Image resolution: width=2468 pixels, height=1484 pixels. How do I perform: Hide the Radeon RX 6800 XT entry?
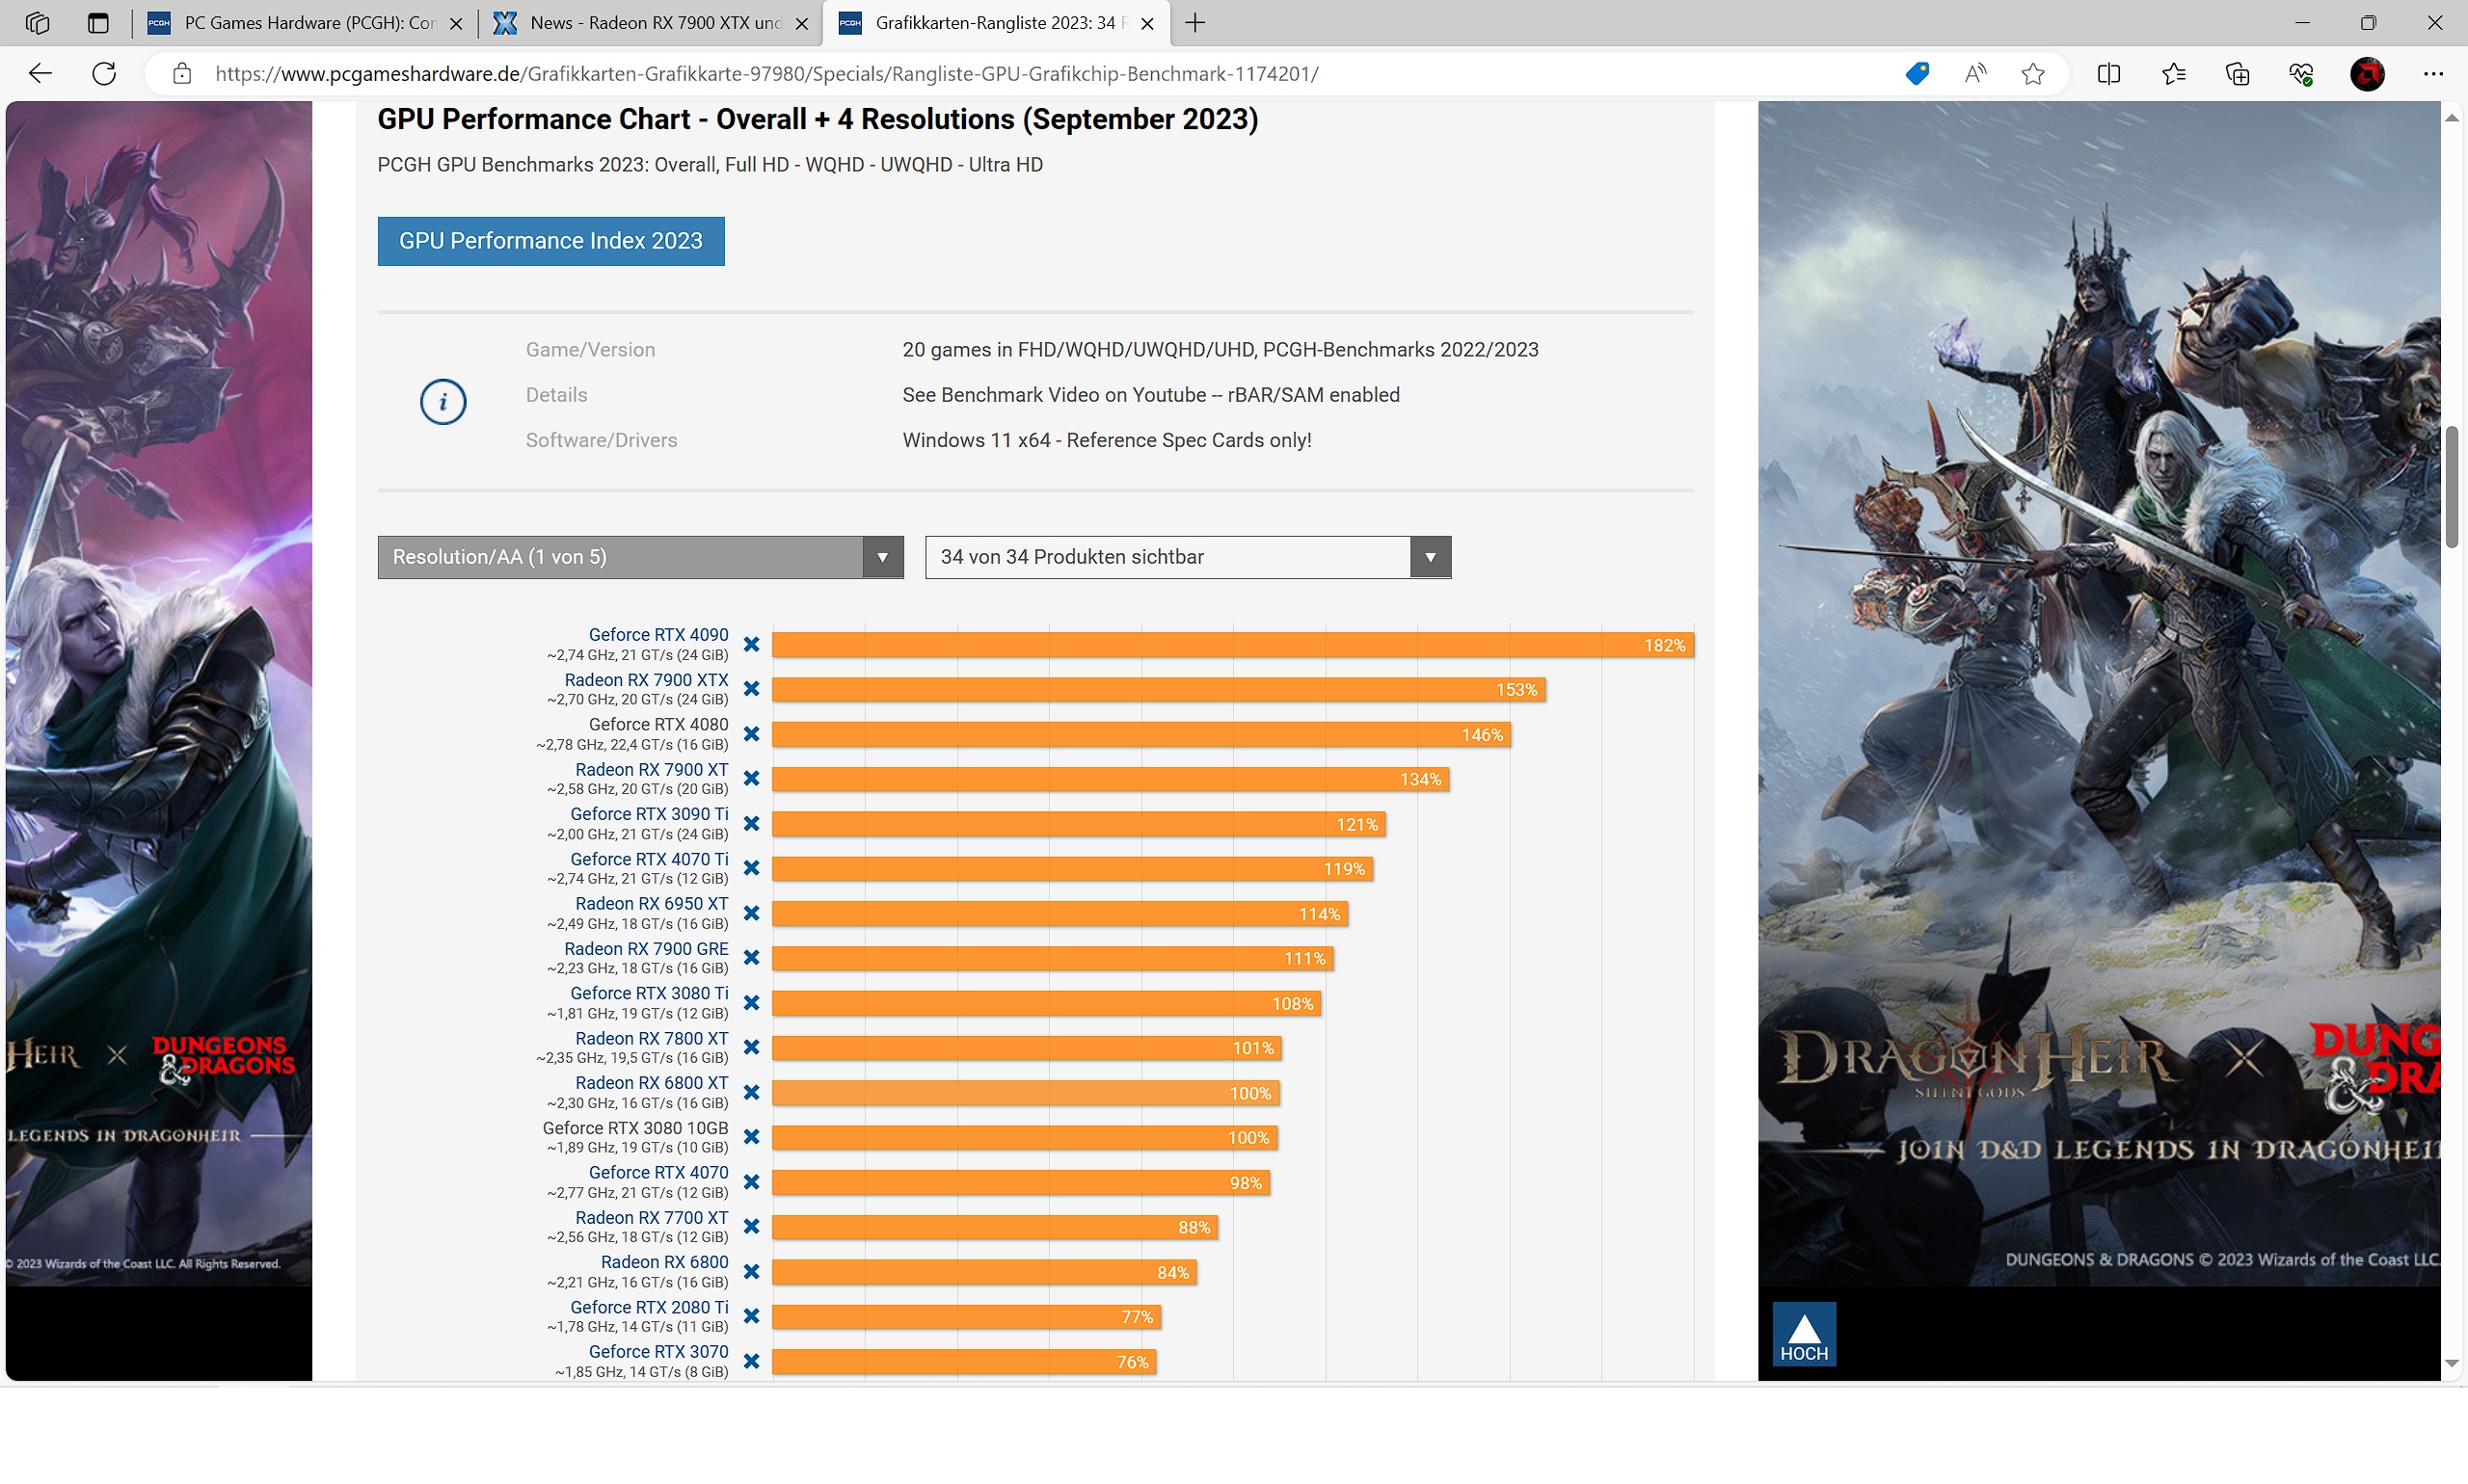coord(751,1092)
